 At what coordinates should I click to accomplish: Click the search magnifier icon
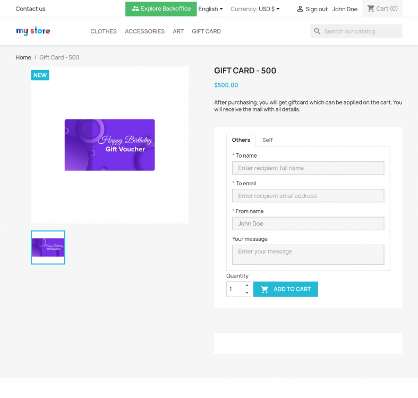(317, 31)
